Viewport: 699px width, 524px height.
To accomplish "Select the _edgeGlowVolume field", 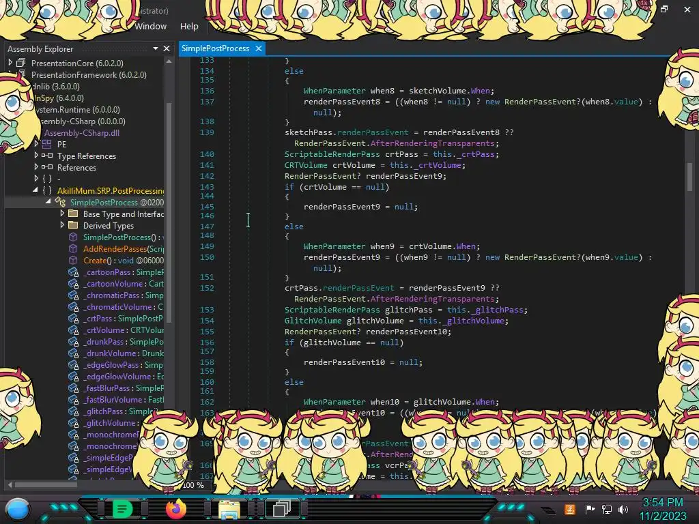I will click(x=124, y=376).
